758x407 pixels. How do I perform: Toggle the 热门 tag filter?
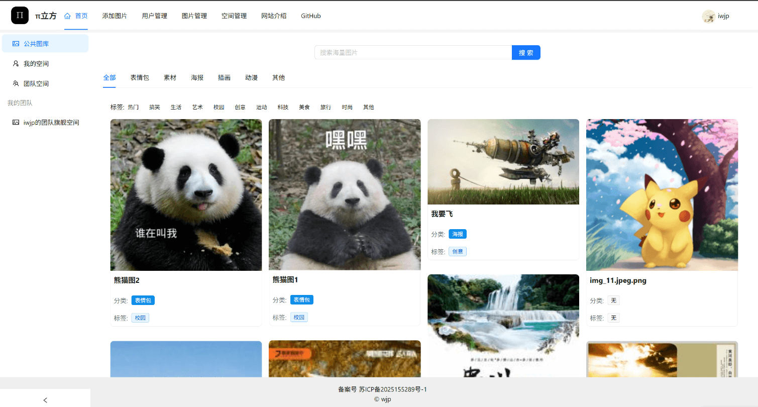pos(133,107)
